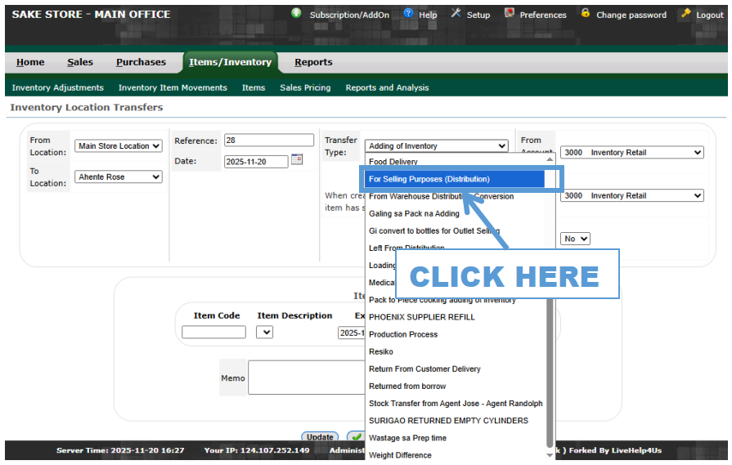Open Preferences using its icon
The height and width of the screenshot is (465, 732).
point(510,14)
